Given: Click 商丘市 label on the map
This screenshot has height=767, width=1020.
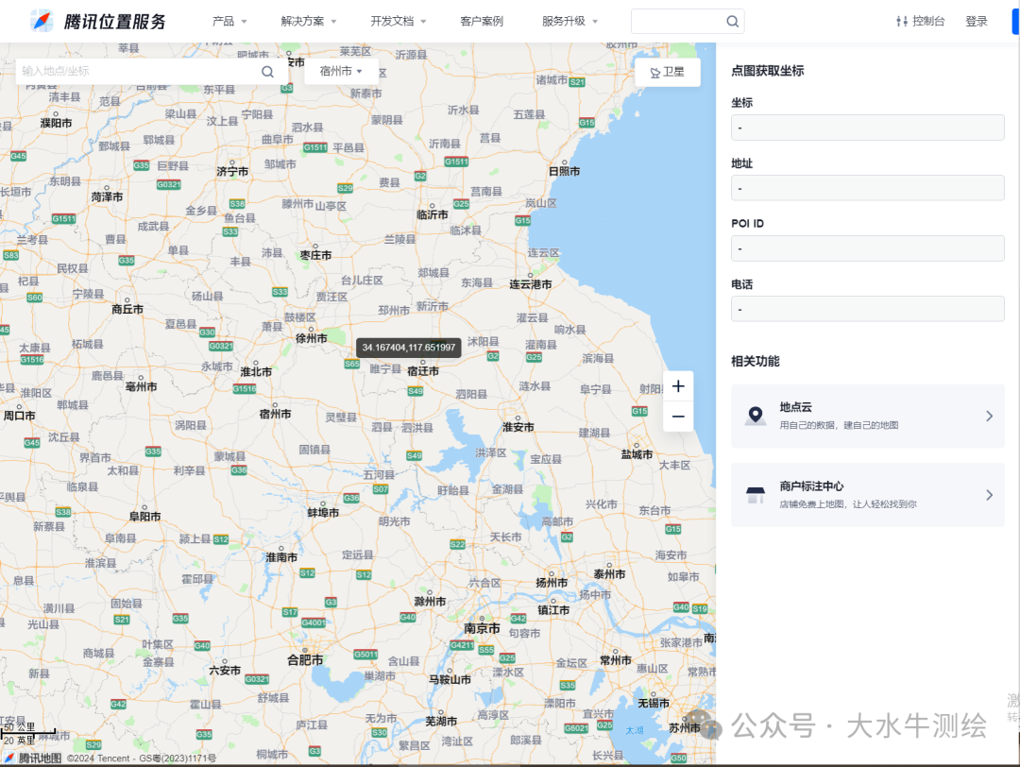Looking at the screenshot, I should [x=127, y=310].
